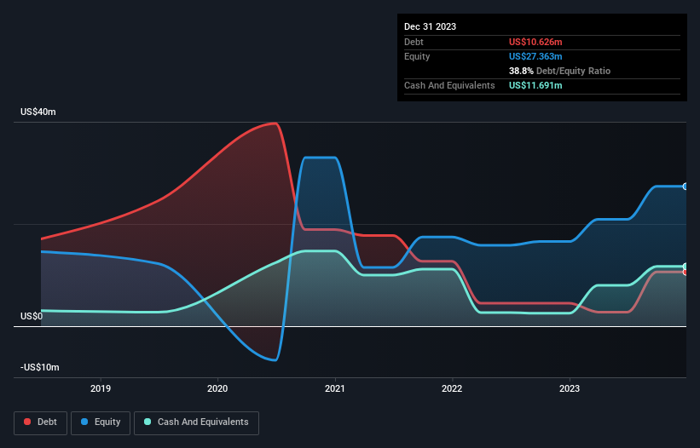Click the -US$10m y-axis label
The width and height of the screenshot is (700, 448).
tap(40, 367)
